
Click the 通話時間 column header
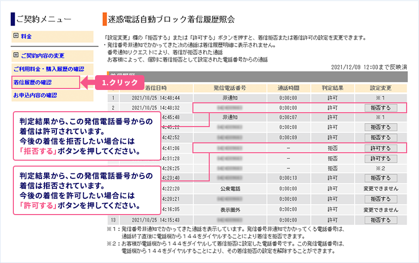pos(288,88)
